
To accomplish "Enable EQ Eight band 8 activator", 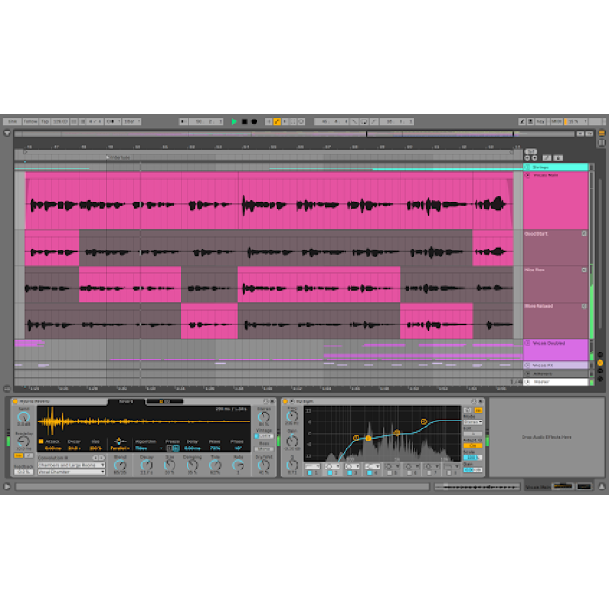I will (x=449, y=473).
